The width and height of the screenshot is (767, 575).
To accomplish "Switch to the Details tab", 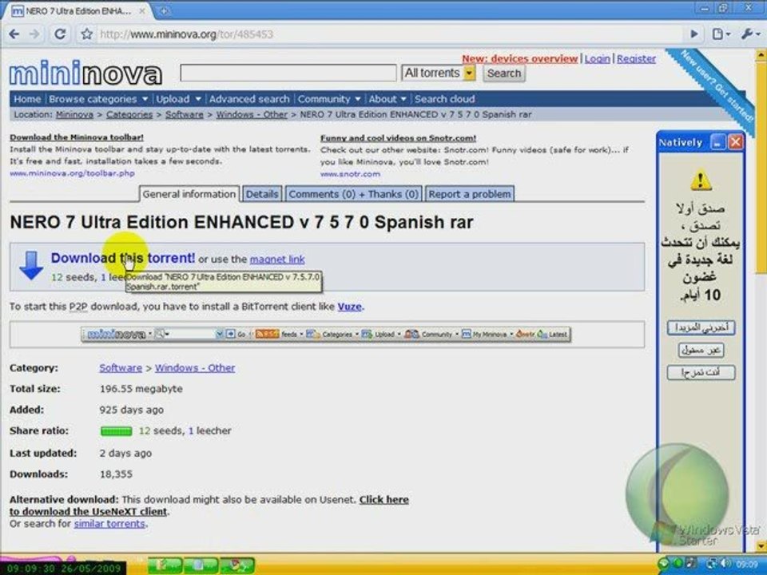I will click(262, 194).
